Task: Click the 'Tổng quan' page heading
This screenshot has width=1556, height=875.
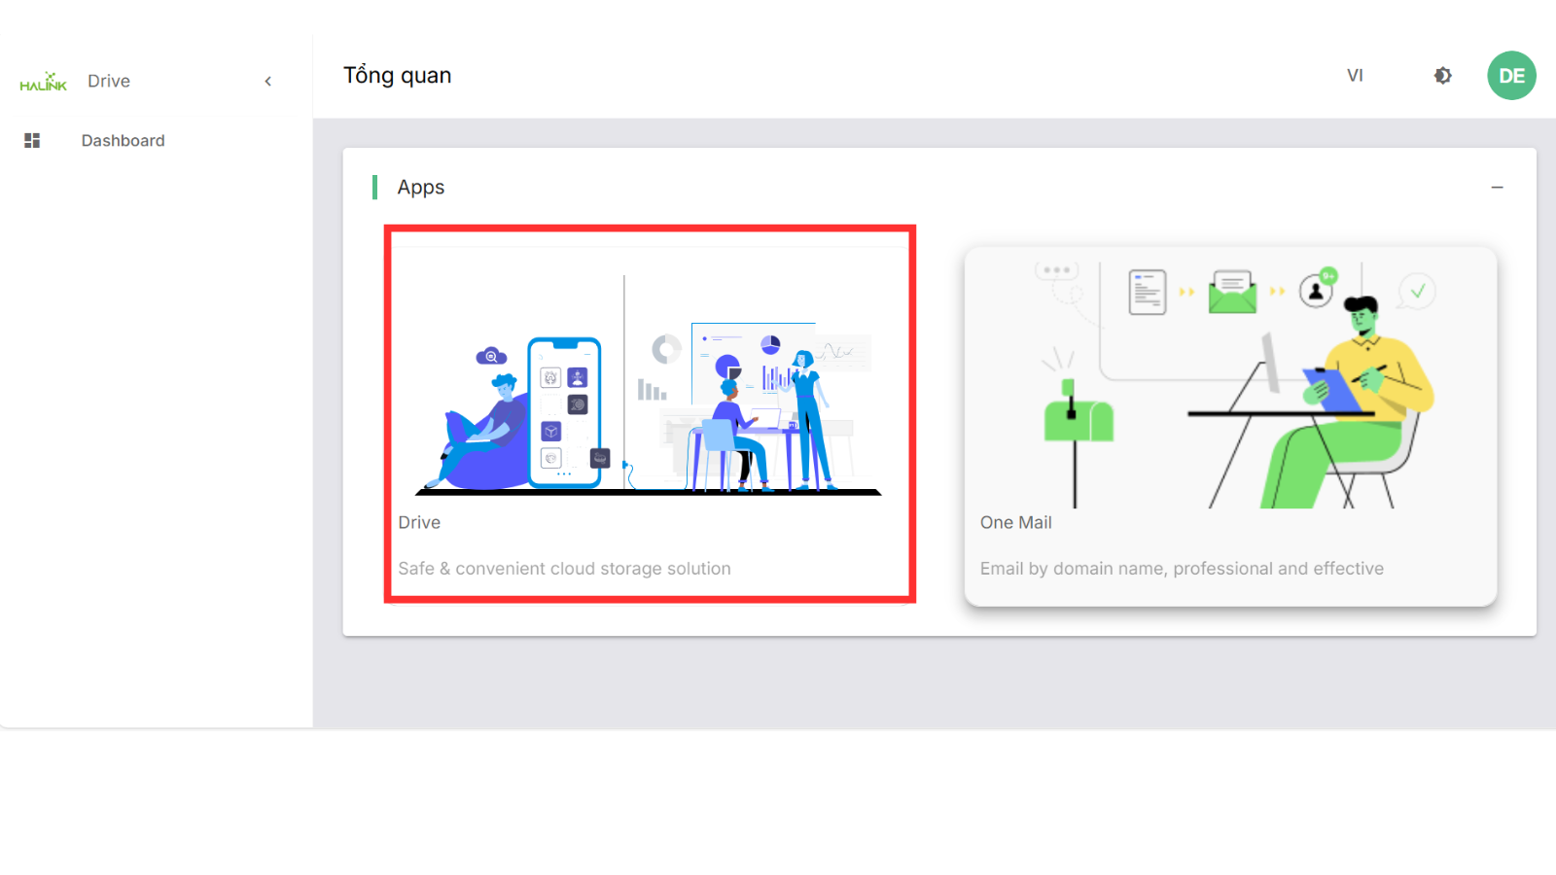Action: (397, 76)
